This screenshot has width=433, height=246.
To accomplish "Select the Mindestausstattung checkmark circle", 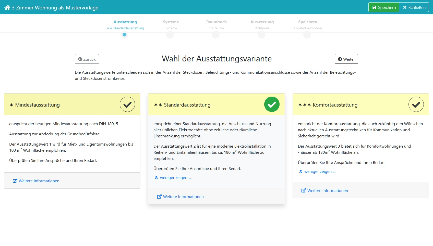I will (x=127, y=104).
